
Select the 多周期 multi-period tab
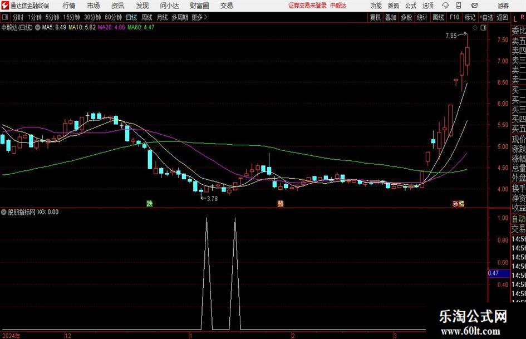pos(180,17)
